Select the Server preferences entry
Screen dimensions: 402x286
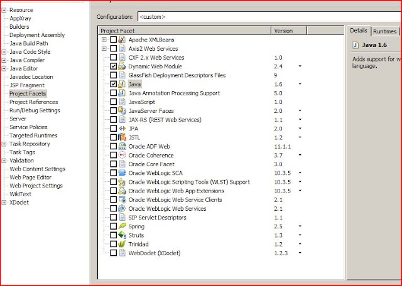(x=18, y=119)
